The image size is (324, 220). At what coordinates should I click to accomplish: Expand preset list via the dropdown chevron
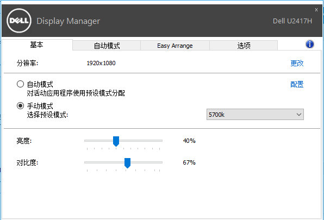click(x=299, y=114)
